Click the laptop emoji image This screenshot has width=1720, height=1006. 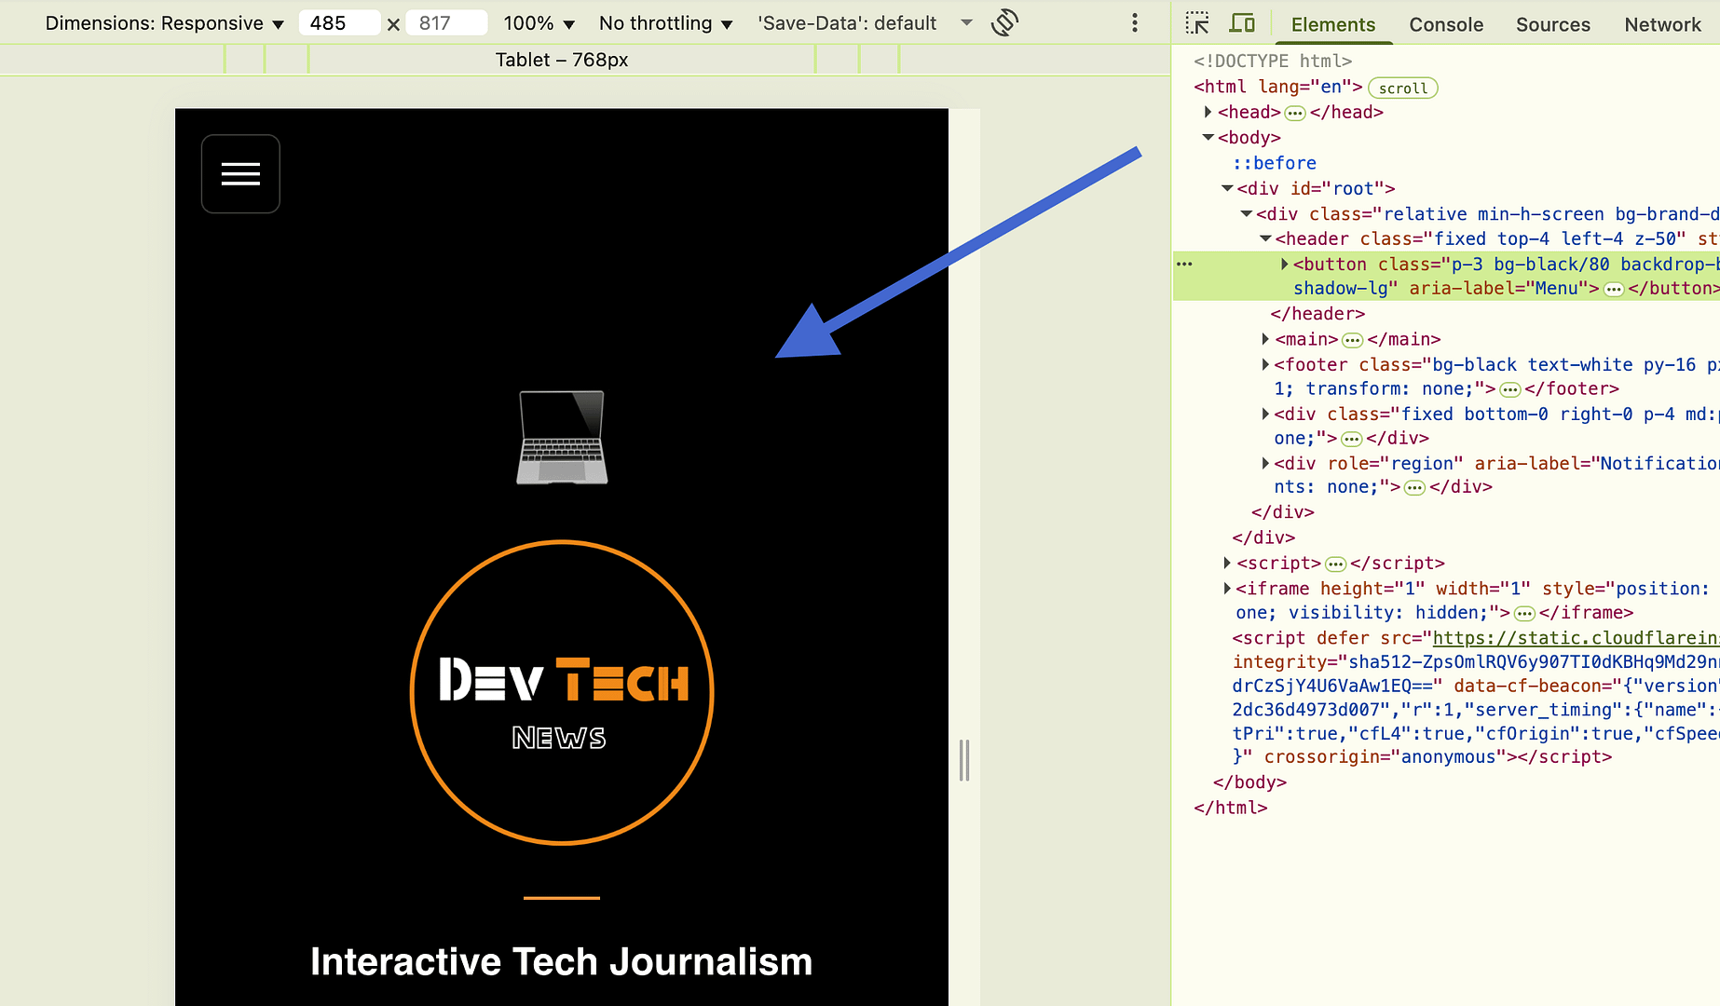562,438
